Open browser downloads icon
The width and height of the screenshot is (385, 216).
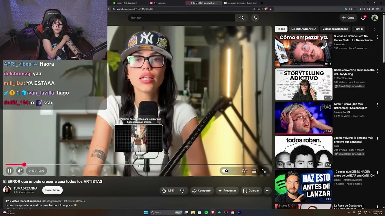355,9
